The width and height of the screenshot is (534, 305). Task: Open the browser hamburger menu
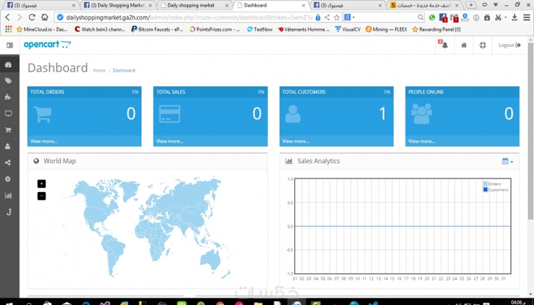pyautogui.click(x=527, y=18)
